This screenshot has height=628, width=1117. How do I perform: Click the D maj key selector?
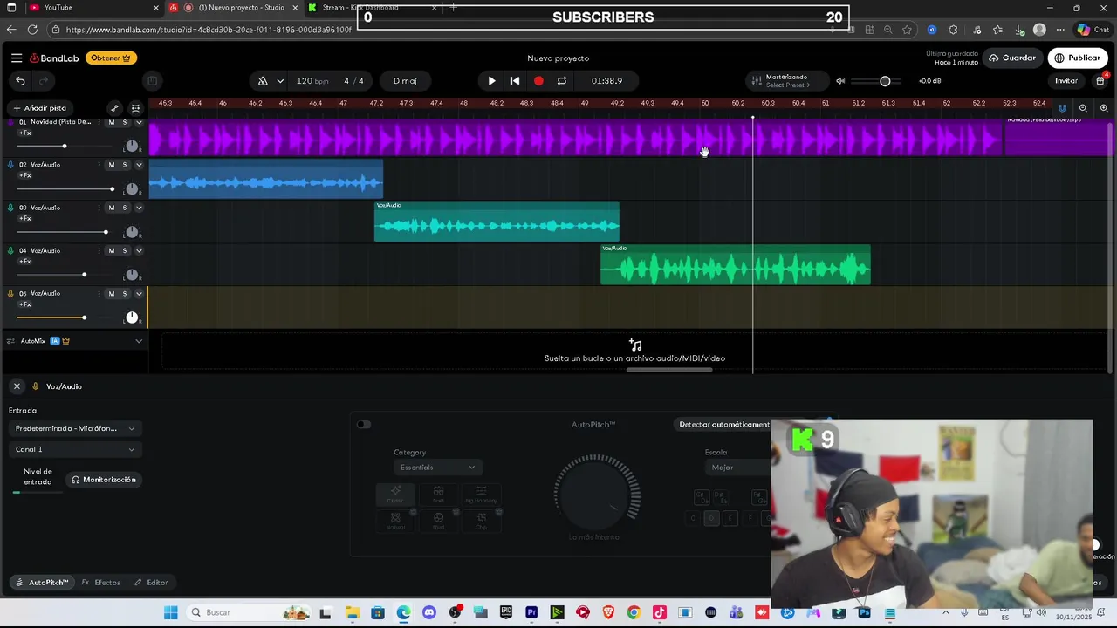pos(405,81)
